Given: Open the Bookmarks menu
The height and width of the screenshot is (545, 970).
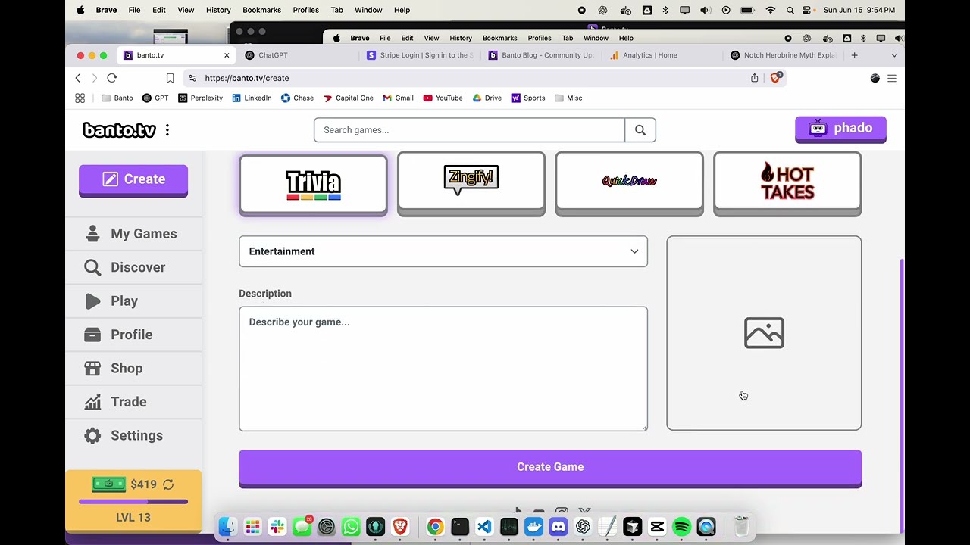Looking at the screenshot, I should (x=261, y=10).
